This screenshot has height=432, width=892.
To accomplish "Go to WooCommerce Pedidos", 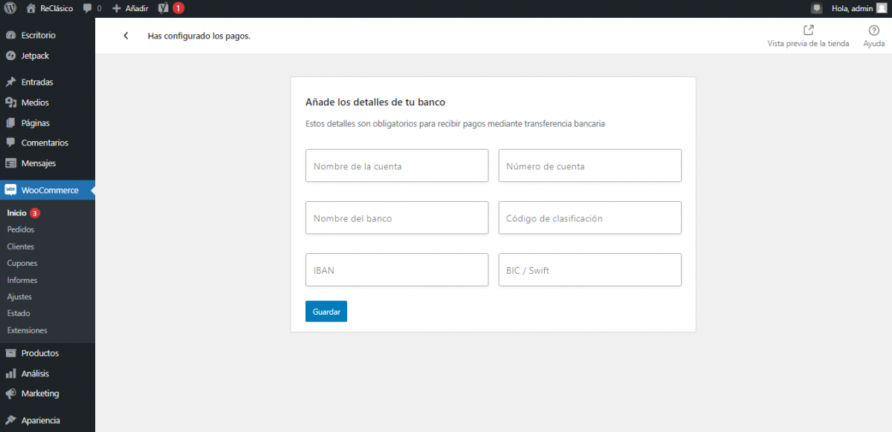I will click(21, 229).
